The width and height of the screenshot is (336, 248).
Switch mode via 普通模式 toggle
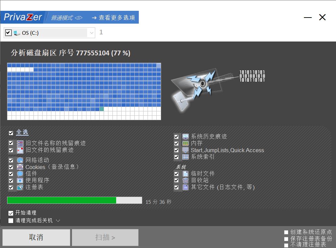(67, 18)
